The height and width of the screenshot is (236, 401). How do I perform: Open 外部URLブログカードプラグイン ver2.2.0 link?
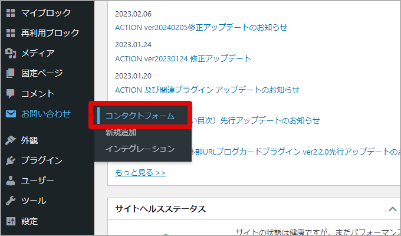pos(296,152)
